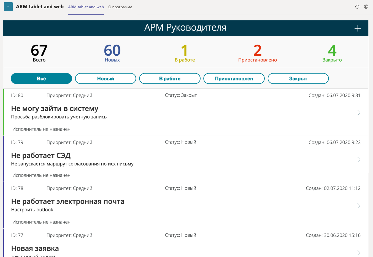Viewport: 373px width, 257px height.
Task: Click Приоритет: Средний on ticket 80
Action: [69, 96]
